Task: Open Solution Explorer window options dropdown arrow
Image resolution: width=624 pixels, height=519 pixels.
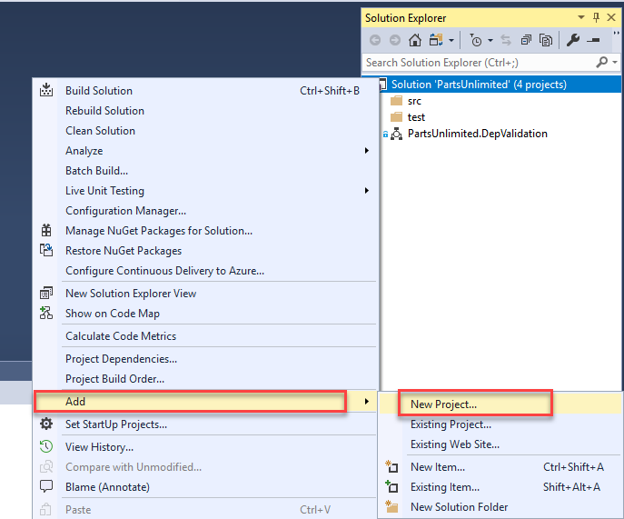Action: tap(581, 17)
